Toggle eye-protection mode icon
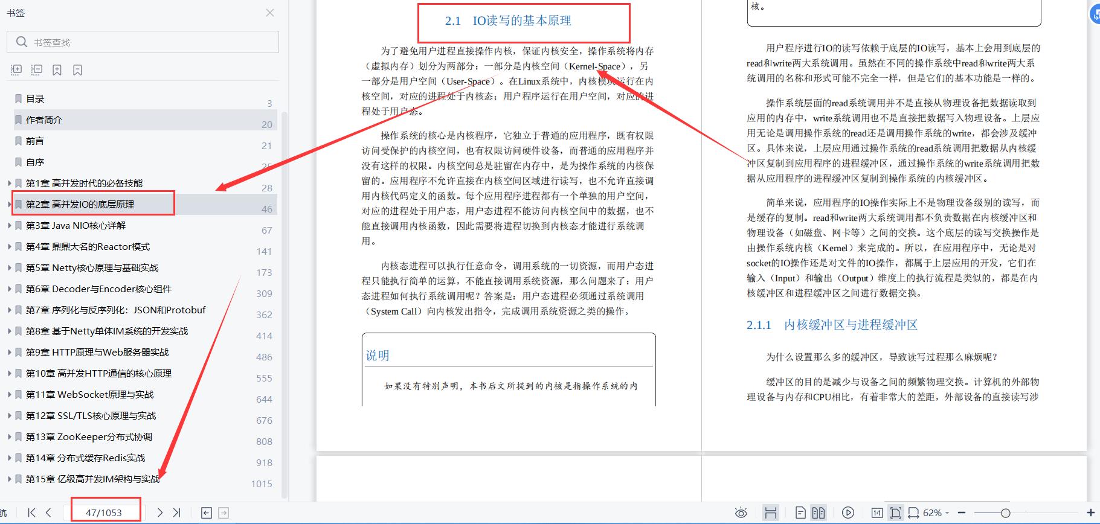Image resolution: width=1100 pixels, height=524 pixels. coord(741,513)
